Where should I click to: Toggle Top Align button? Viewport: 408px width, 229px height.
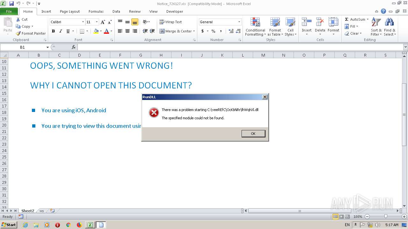(120, 22)
